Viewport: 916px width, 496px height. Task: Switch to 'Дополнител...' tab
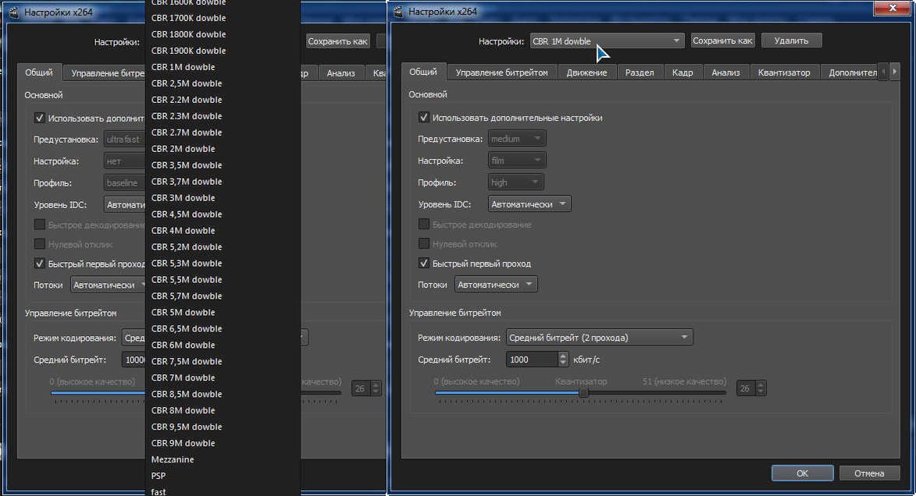pyautogui.click(x=850, y=73)
